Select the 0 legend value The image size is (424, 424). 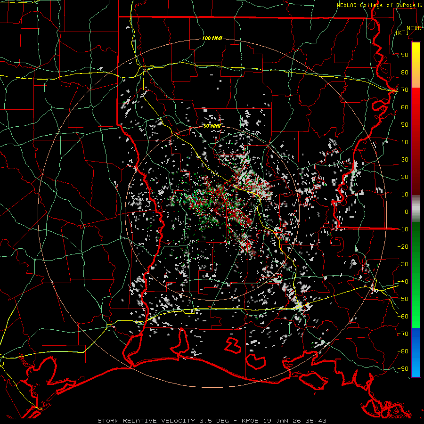pos(407,212)
